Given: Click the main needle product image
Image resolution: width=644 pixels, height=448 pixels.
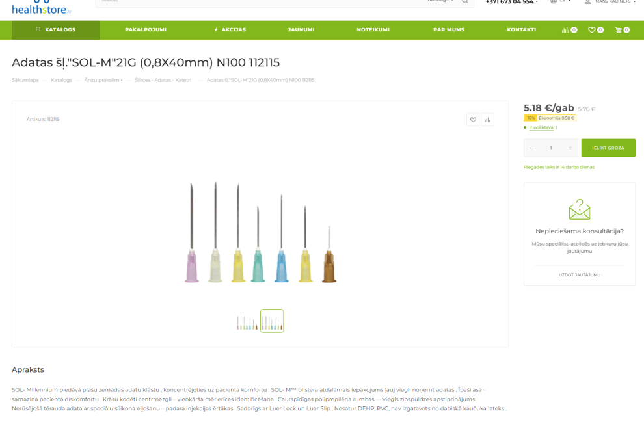Looking at the screenshot, I should [x=260, y=232].
